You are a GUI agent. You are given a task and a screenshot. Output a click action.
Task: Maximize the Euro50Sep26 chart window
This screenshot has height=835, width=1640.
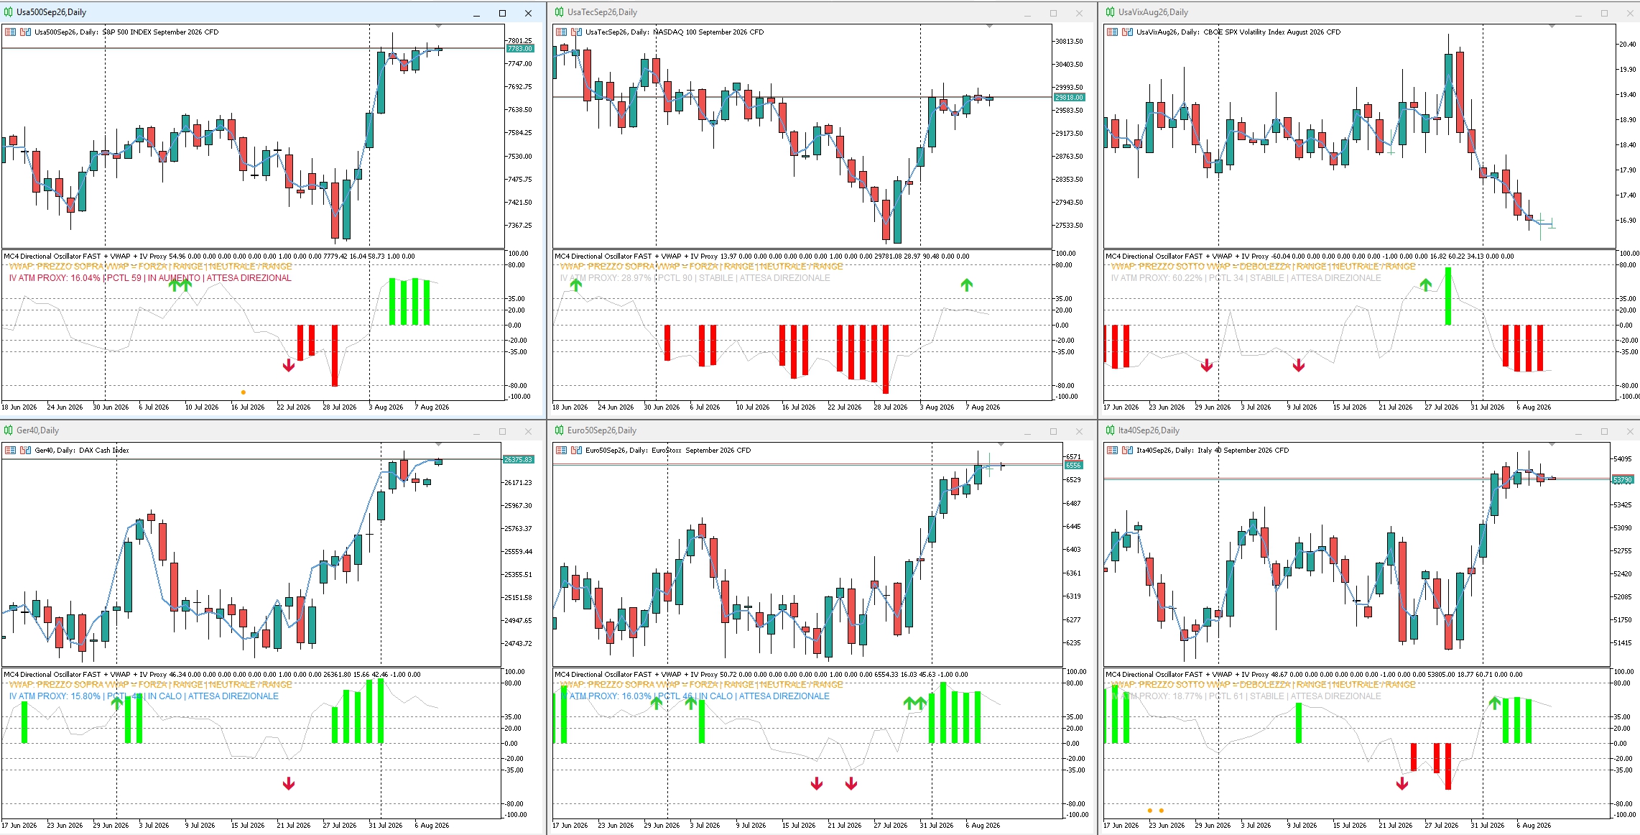pyautogui.click(x=1053, y=431)
